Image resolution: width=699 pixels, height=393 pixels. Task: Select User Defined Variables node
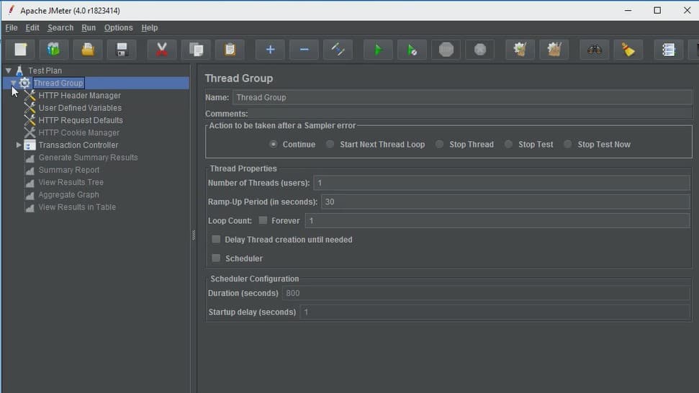[x=80, y=108]
